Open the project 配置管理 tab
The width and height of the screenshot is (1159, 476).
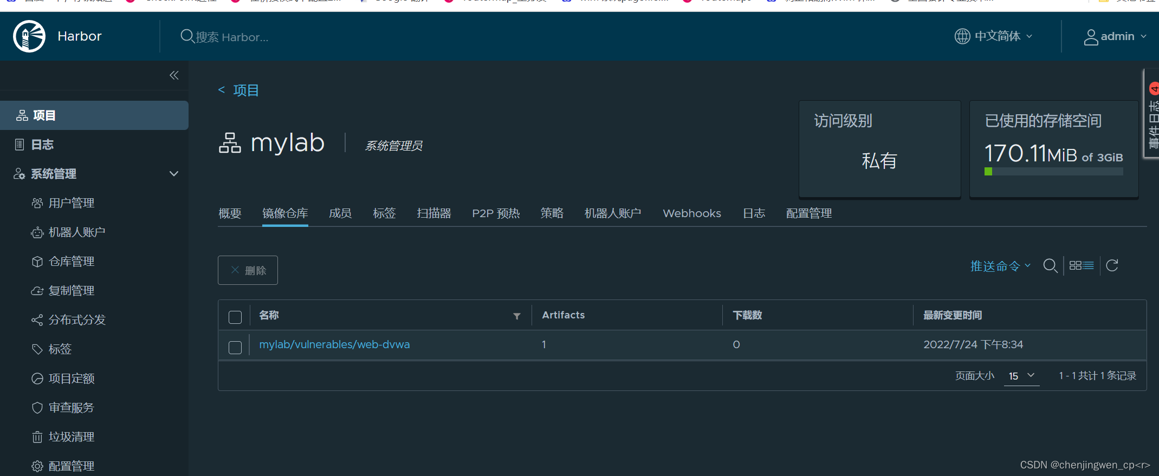[809, 213]
